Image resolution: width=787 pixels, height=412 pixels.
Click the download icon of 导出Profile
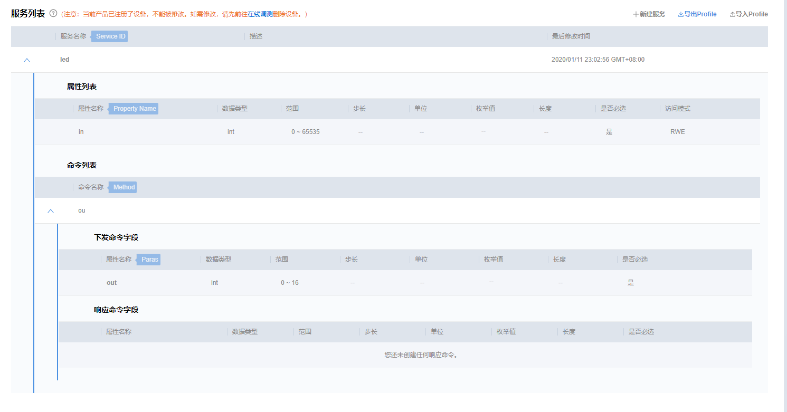point(681,14)
